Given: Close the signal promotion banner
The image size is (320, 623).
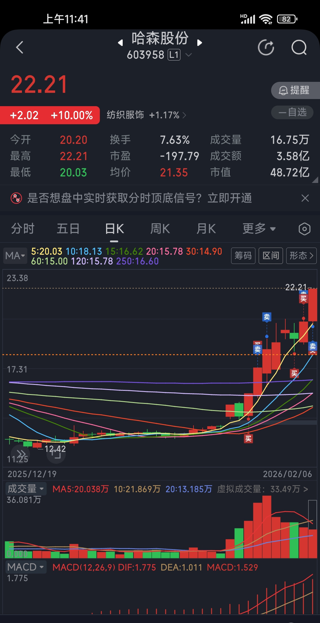Looking at the screenshot, I should point(305,198).
